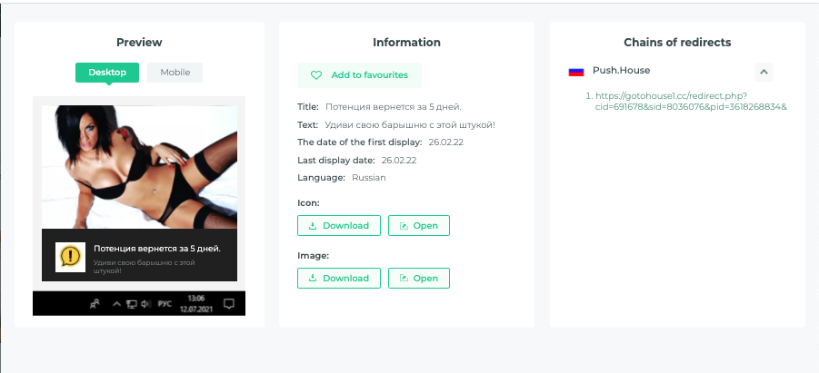
Task: Click the Push.House network name
Action: click(x=621, y=71)
